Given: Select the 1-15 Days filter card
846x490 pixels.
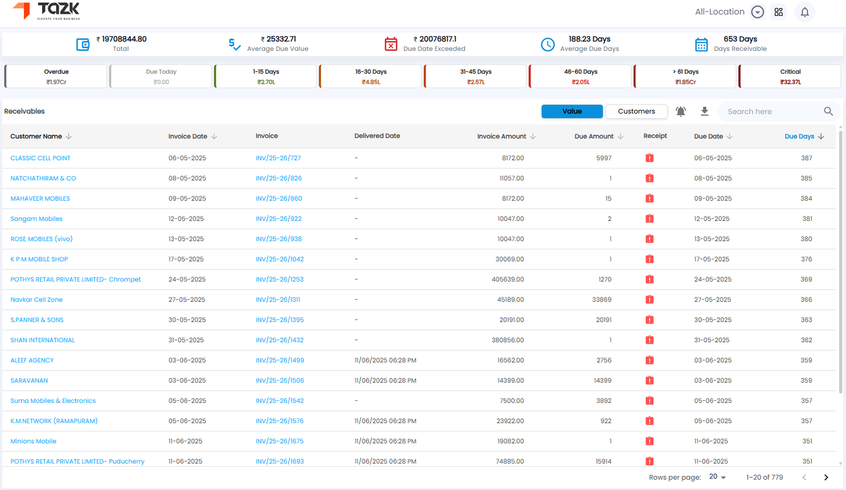Looking at the screenshot, I should [x=265, y=76].
